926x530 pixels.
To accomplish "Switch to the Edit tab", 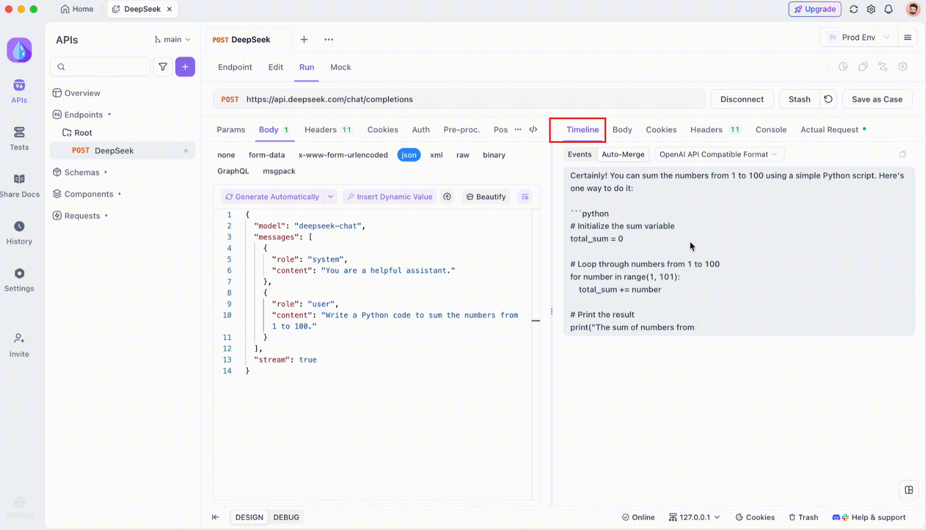I will pyautogui.click(x=276, y=67).
